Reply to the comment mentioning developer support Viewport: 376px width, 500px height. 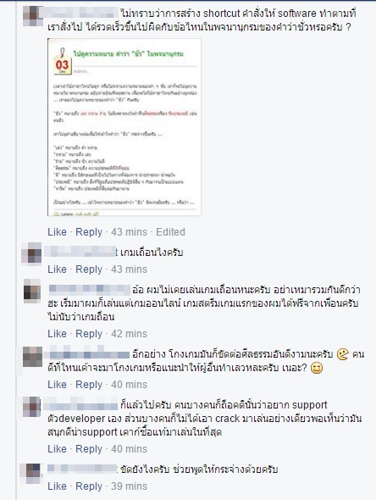point(89,448)
